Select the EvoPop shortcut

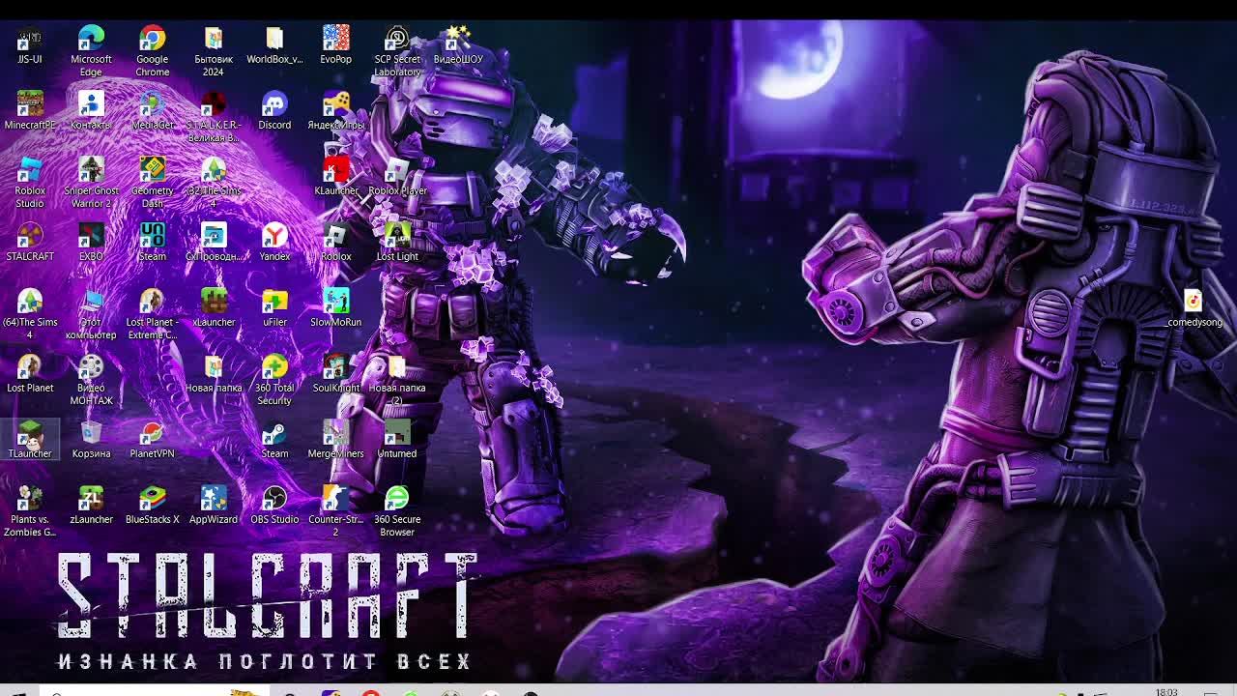point(335,45)
